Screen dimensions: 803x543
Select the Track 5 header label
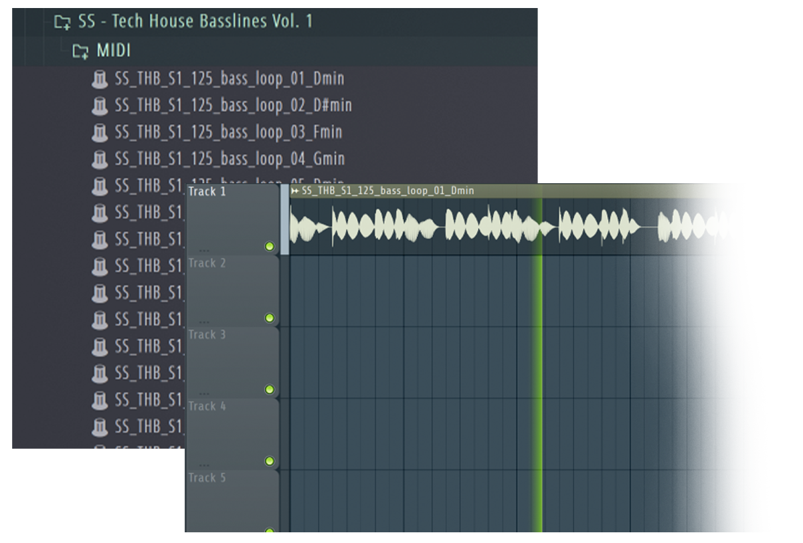(x=207, y=477)
